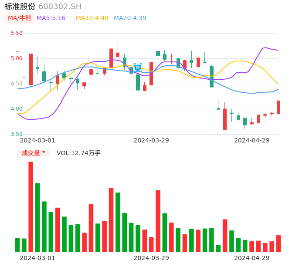299x264 pixels.
Task: Click the stock code 600302.SH
Action: (60, 7)
